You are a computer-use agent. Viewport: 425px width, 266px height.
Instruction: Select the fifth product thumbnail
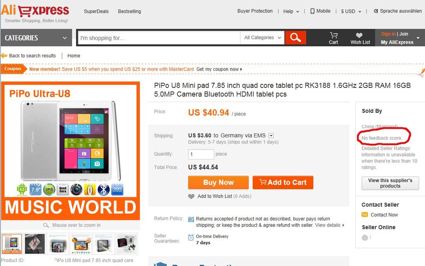coord(104,243)
